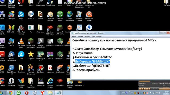
Task: Select the НЕ УДАЛЯТЬ! folder
Action: [31, 83]
